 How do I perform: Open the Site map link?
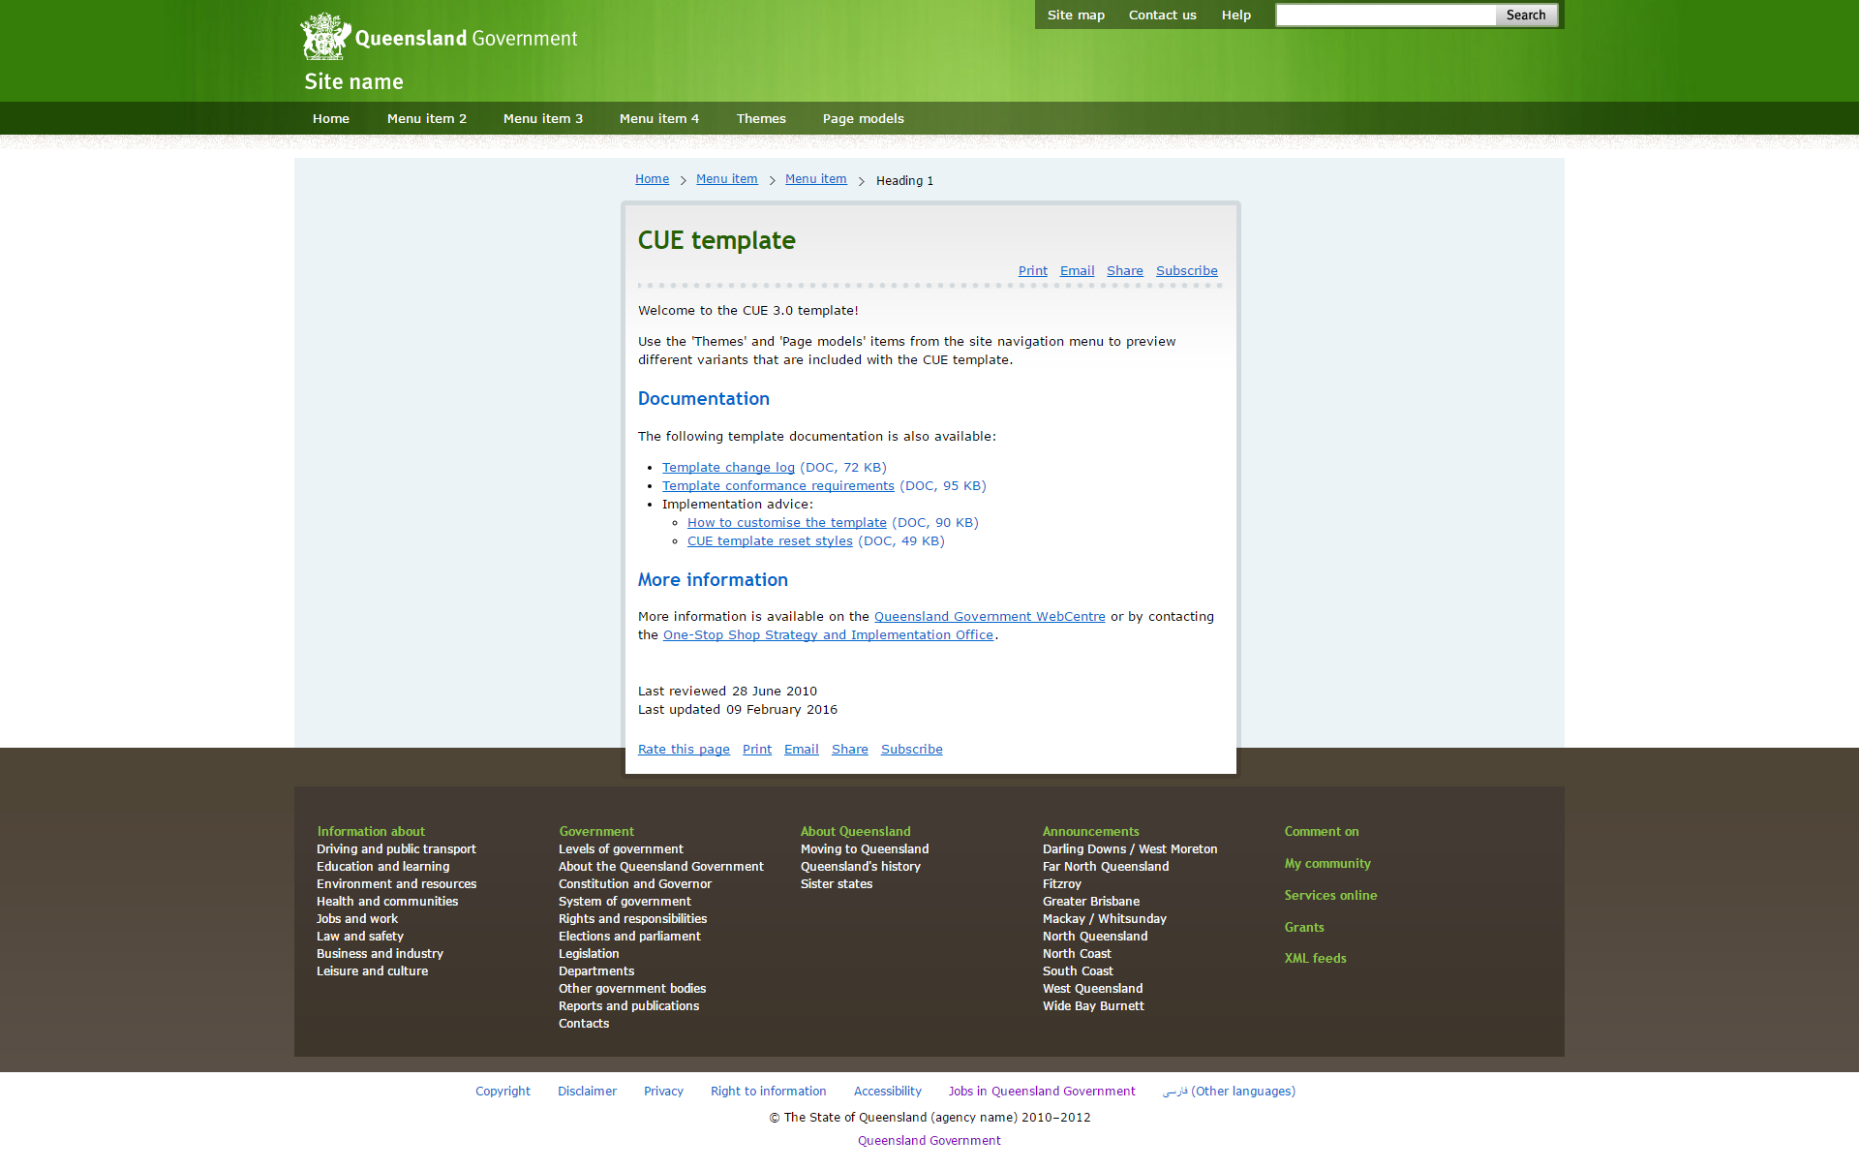pyautogui.click(x=1076, y=15)
